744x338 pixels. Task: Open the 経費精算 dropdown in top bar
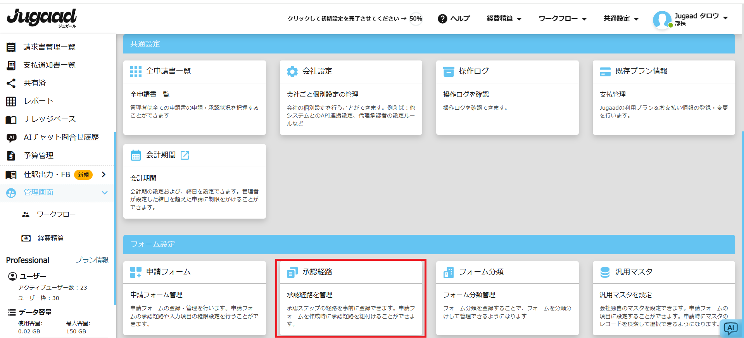(x=504, y=19)
